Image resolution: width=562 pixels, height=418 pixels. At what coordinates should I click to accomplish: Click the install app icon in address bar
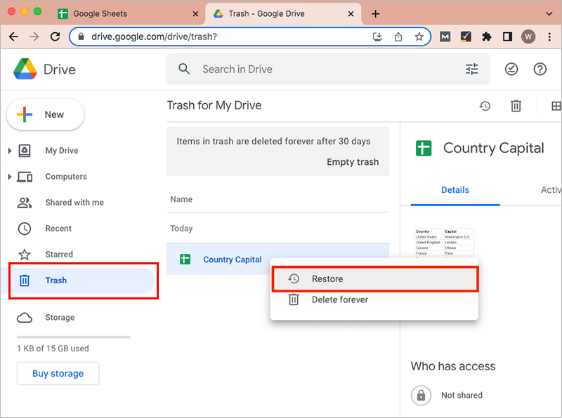[x=377, y=36]
